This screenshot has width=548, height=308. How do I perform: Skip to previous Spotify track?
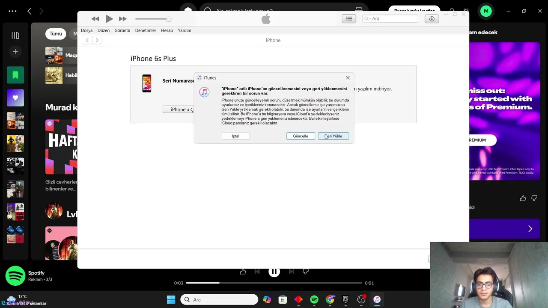click(x=257, y=271)
